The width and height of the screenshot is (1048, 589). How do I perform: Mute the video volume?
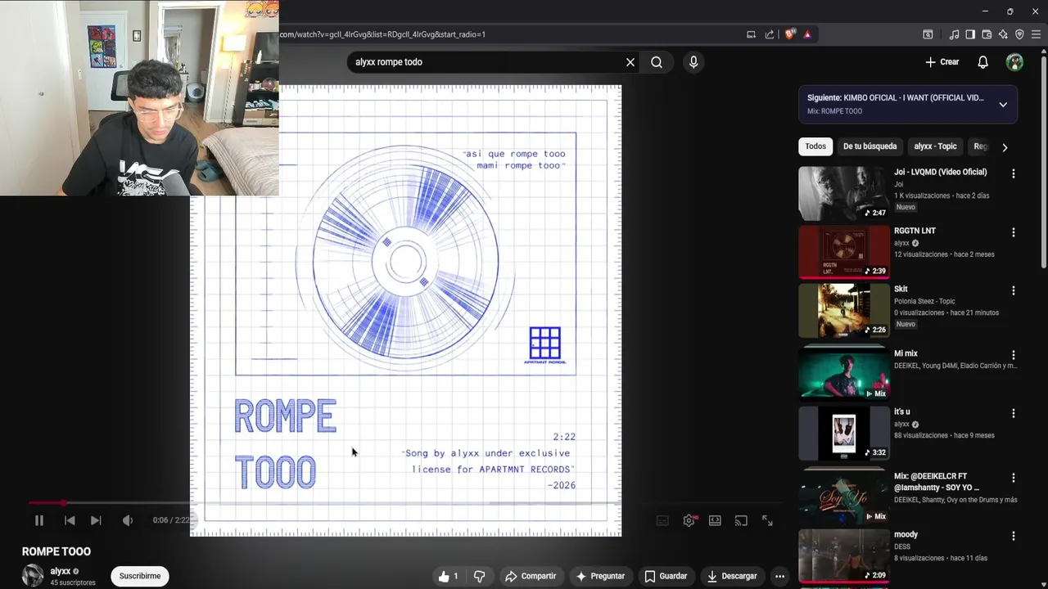pos(127,520)
